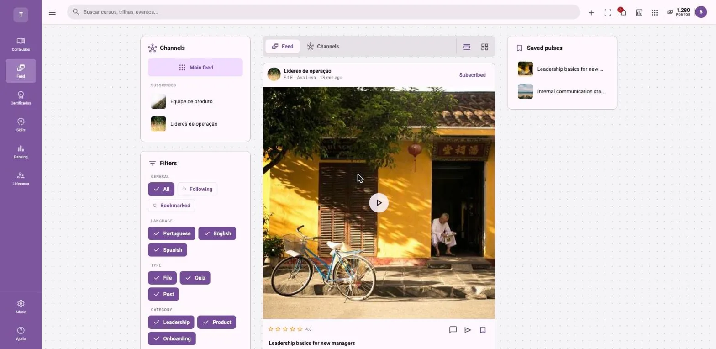Viewport: 716px width, 349px height.
Task: Select the Feed tab
Action: pyautogui.click(x=283, y=46)
